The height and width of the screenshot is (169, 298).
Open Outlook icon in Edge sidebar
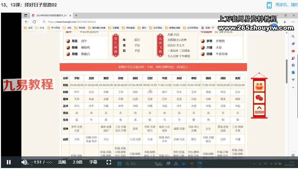[x=293, y=72]
